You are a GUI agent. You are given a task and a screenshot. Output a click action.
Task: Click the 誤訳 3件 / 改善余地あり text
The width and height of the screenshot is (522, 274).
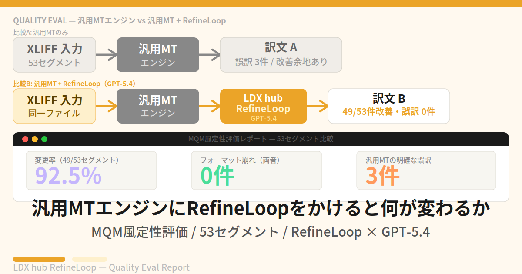click(281, 62)
